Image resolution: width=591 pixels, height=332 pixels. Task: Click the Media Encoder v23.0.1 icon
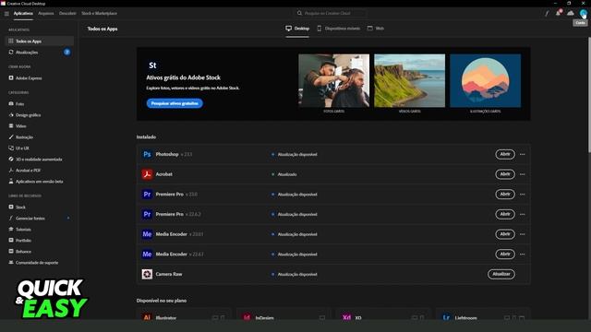(x=147, y=234)
